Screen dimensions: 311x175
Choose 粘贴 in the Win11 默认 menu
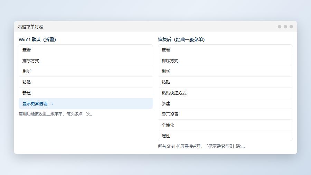[x=86, y=82]
